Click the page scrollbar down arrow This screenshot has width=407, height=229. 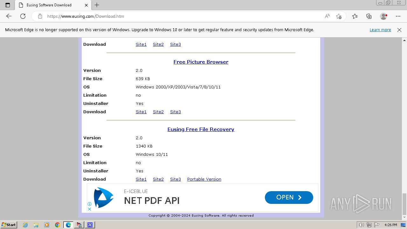pos(404,218)
